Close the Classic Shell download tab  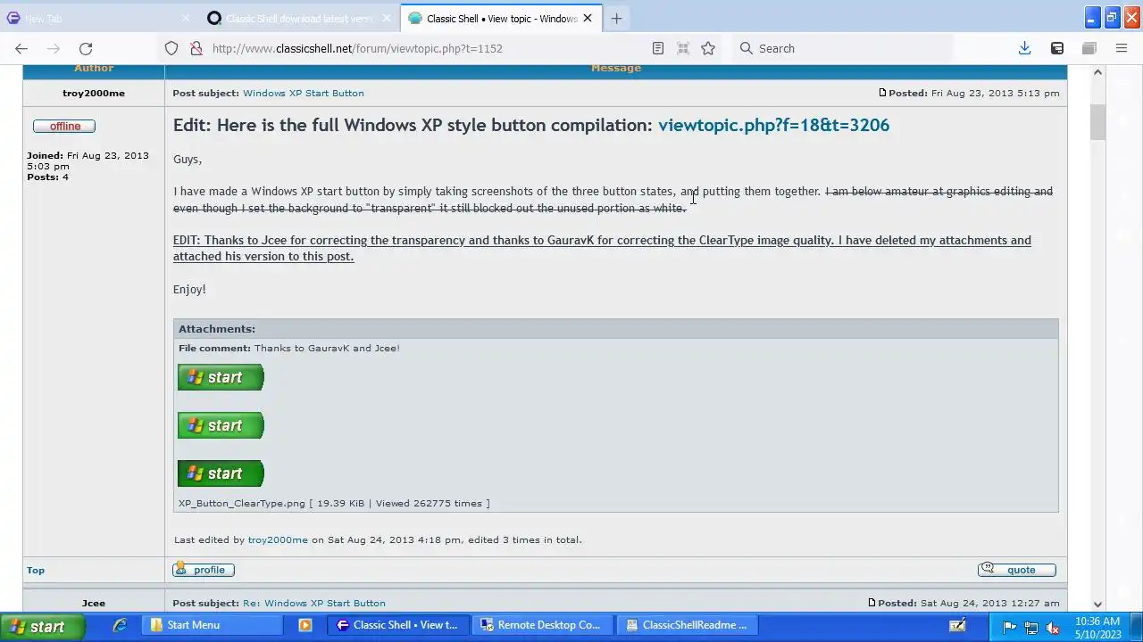[x=387, y=18]
